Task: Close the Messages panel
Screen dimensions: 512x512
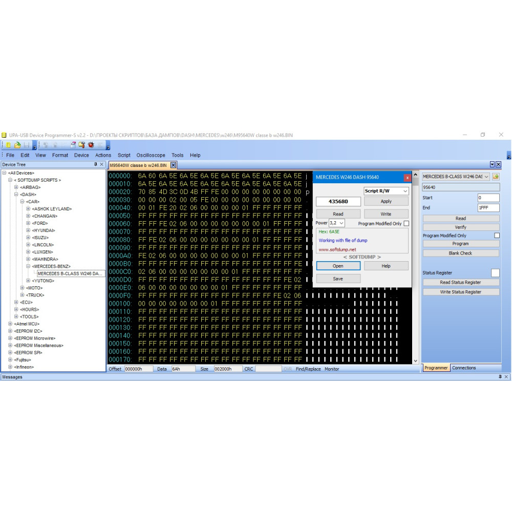Action: [x=506, y=376]
